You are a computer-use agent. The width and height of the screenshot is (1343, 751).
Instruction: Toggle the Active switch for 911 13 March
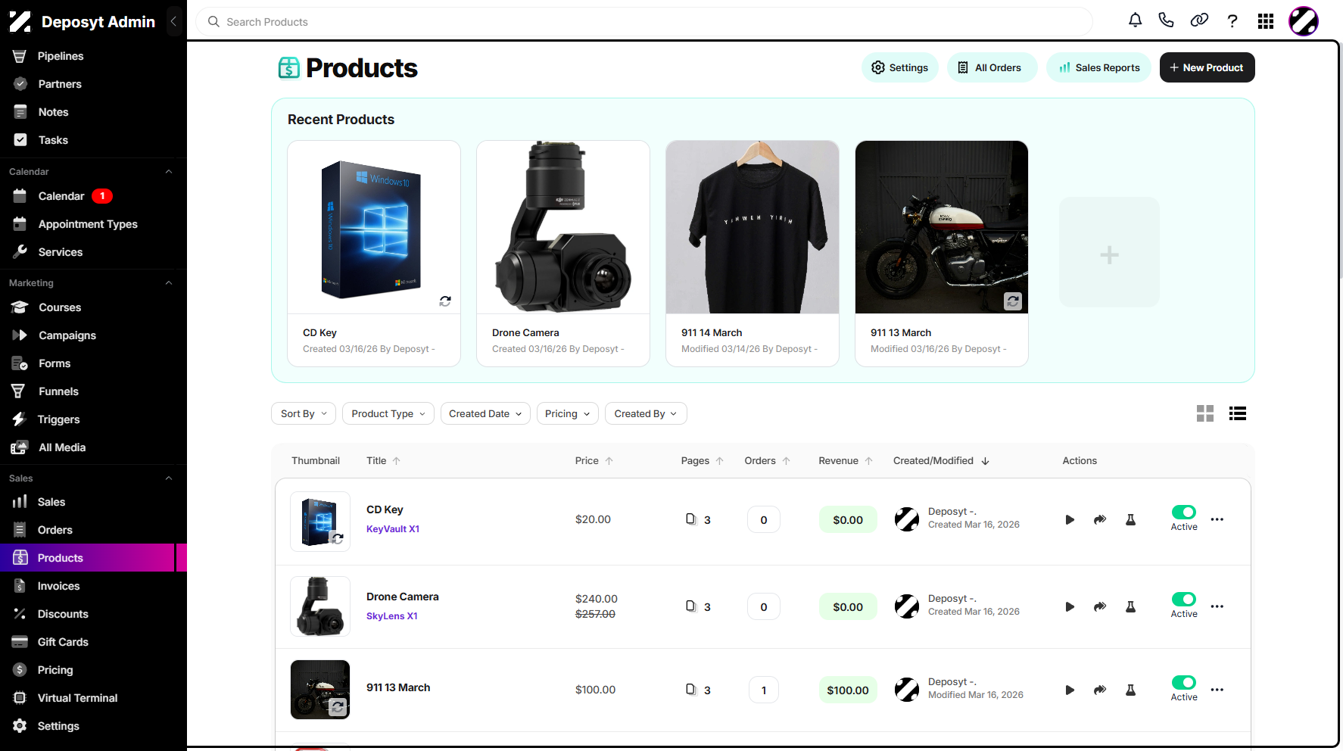[1184, 683]
